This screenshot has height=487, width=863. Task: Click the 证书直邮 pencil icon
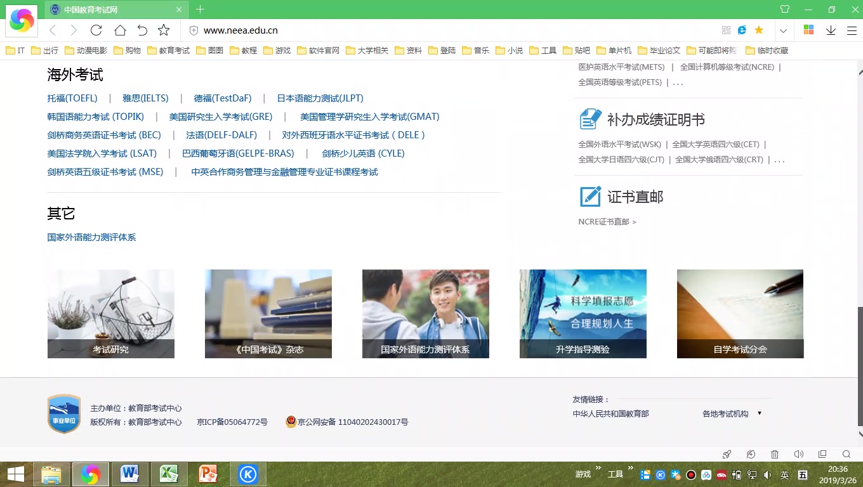(x=590, y=197)
